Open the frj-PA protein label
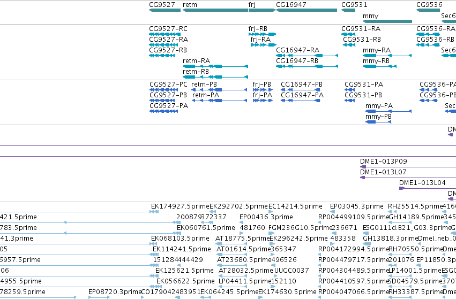 point(263,95)
